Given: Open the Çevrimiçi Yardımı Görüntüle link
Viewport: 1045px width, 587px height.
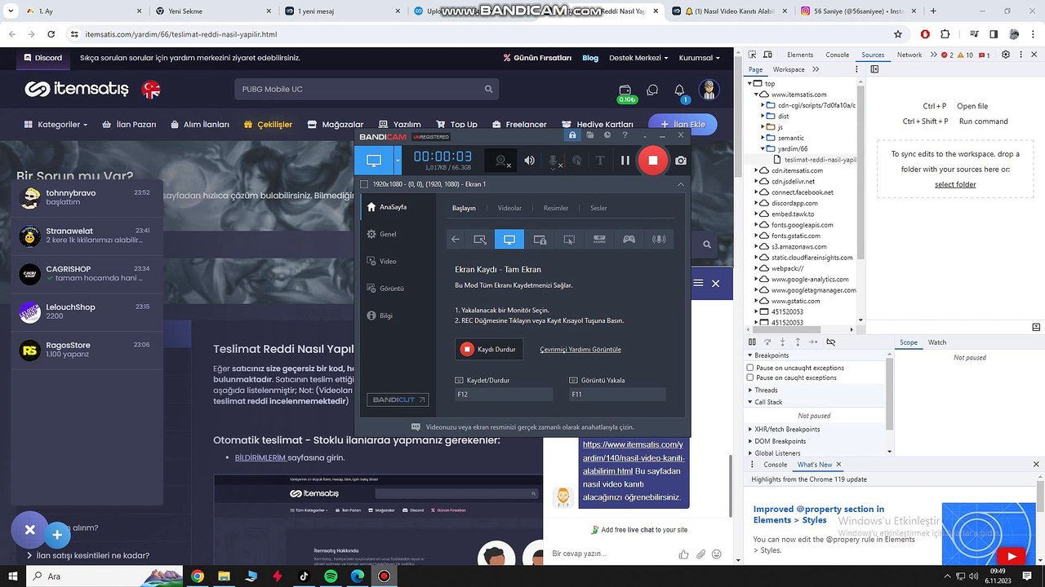Looking at the screenshot, I should click(x=580, y=350).
